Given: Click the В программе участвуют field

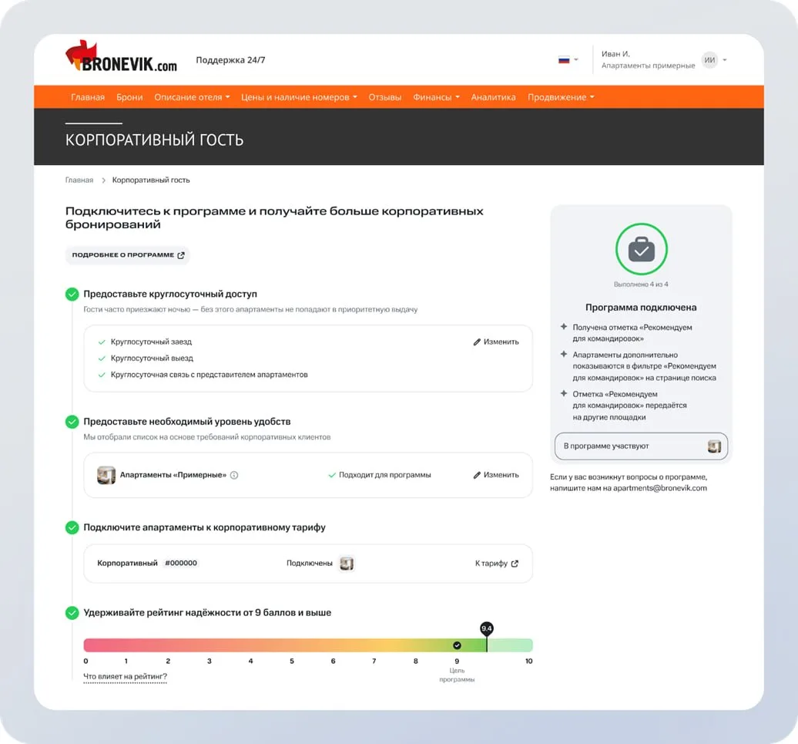Looking at the screenshot, I should coord(641,446).
